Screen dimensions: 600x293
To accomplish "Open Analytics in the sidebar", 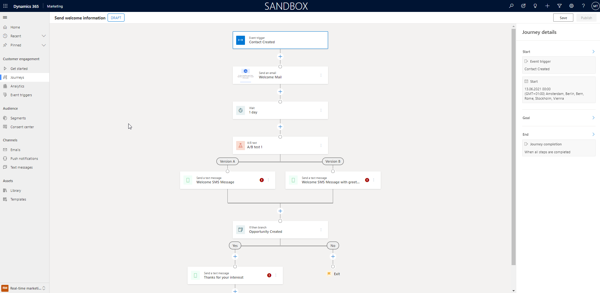I will 17,86.
